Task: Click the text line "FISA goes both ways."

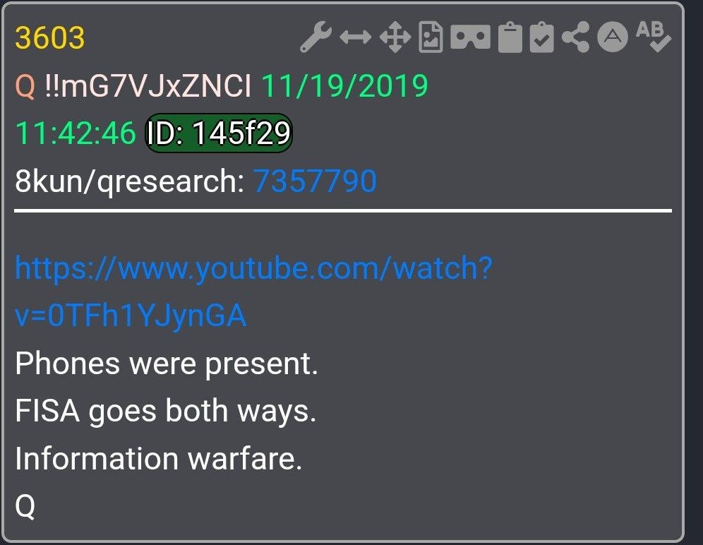Action: click(165, 411)
